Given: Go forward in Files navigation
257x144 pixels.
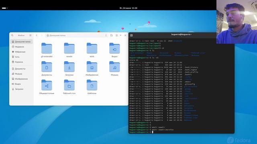Looking at the screenshot, I should point(42,35).
